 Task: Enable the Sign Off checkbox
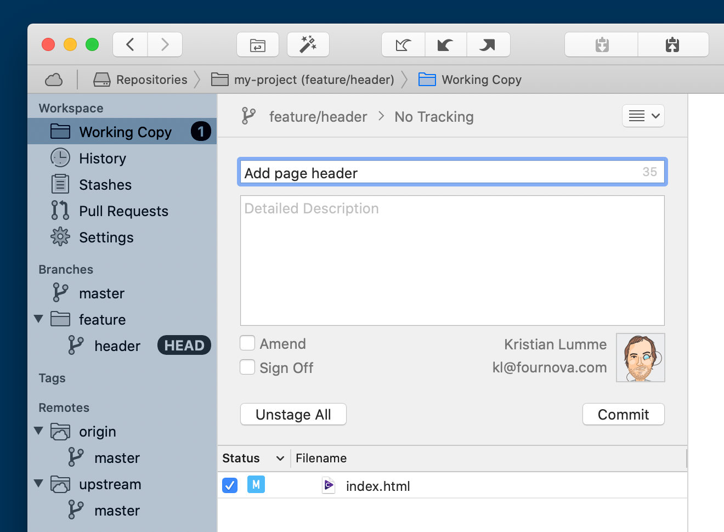coord(247,367)
